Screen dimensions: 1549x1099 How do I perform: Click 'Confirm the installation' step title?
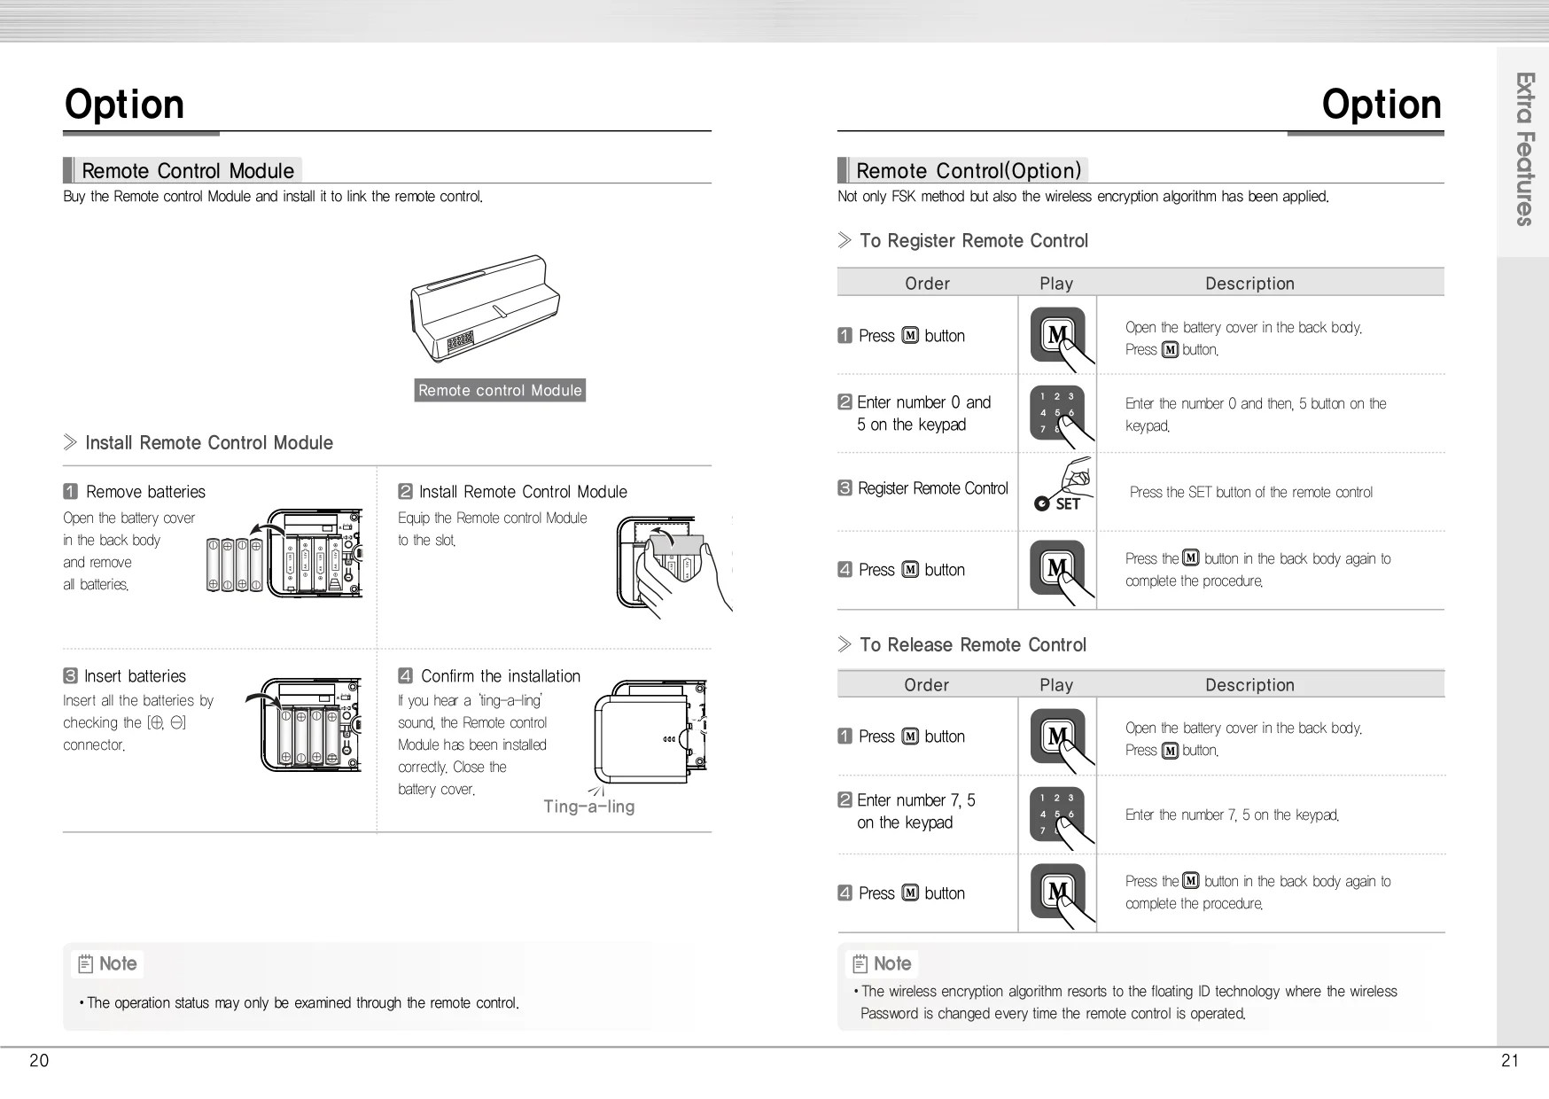coord(501,676)
